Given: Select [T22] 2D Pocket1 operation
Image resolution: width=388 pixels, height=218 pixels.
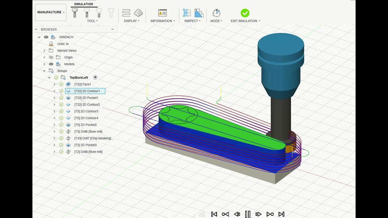Looking at the screenshot, I should [86, 98].
